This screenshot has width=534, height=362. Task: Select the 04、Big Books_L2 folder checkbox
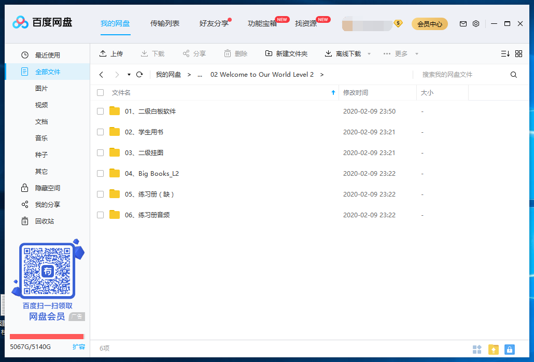[101, 174]
